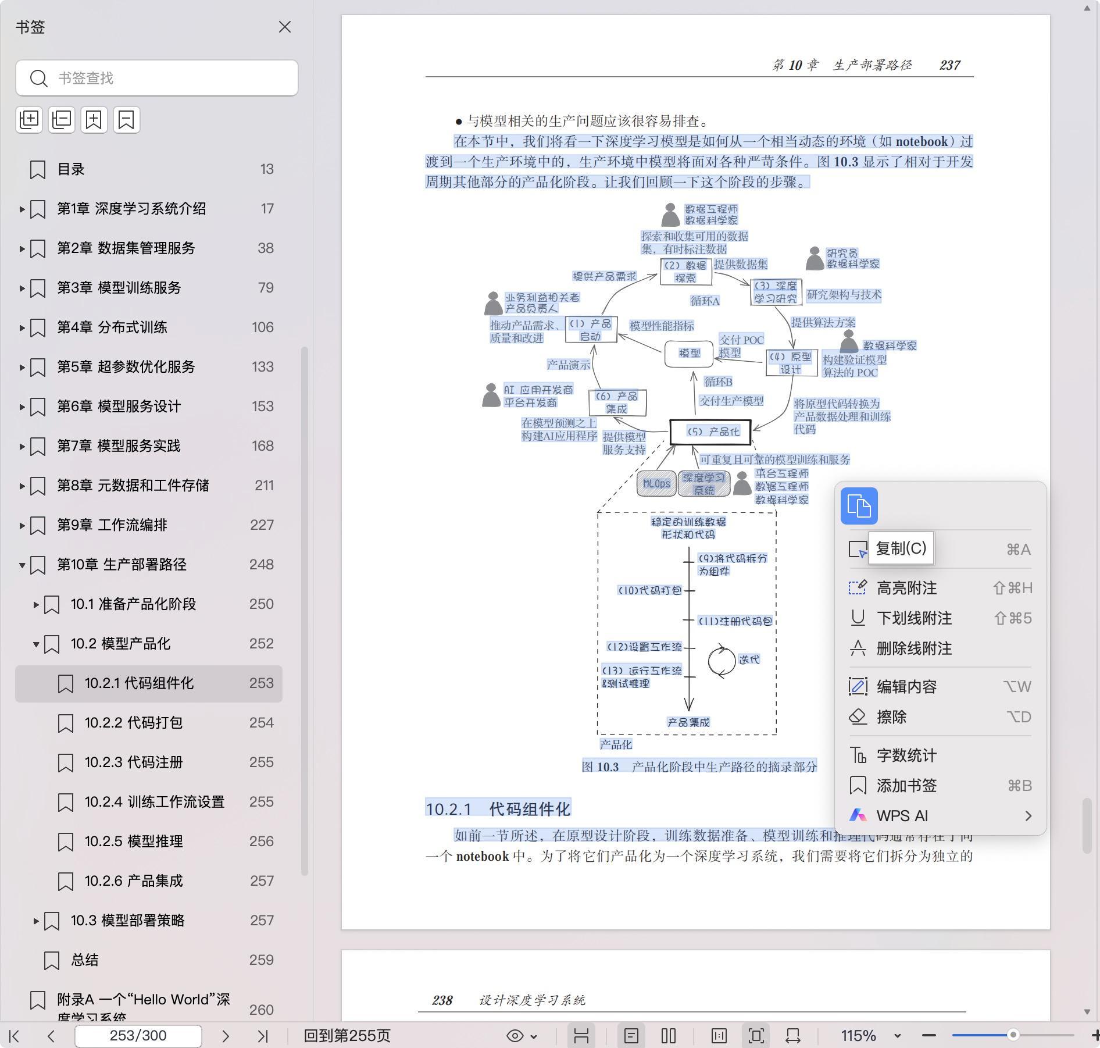Open bookmark 10.2.4 训练工作流设置

point(154,802)
